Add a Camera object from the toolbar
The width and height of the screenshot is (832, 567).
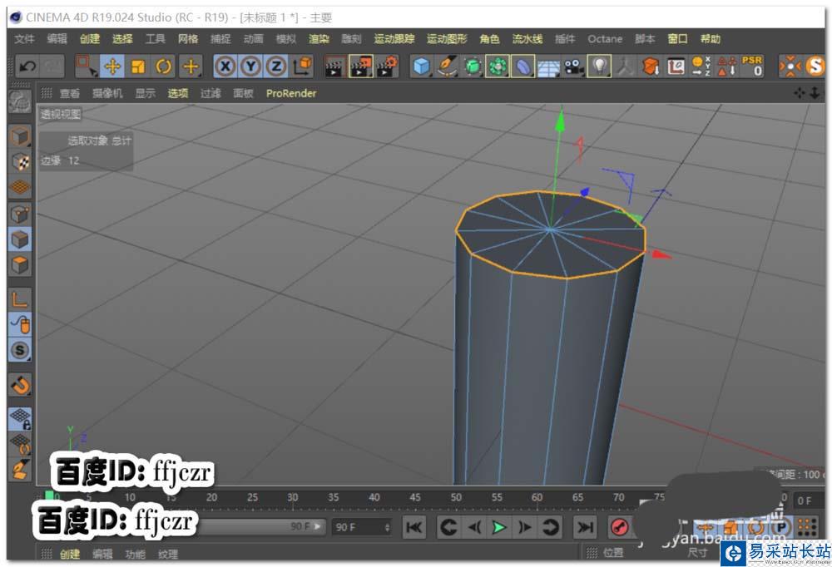pyautogui.click(x=572, y=67)
